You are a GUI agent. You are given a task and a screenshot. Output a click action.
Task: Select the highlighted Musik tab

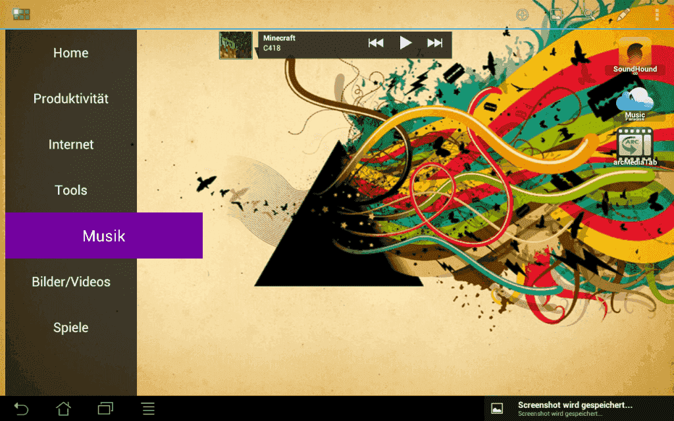point(103,235)
